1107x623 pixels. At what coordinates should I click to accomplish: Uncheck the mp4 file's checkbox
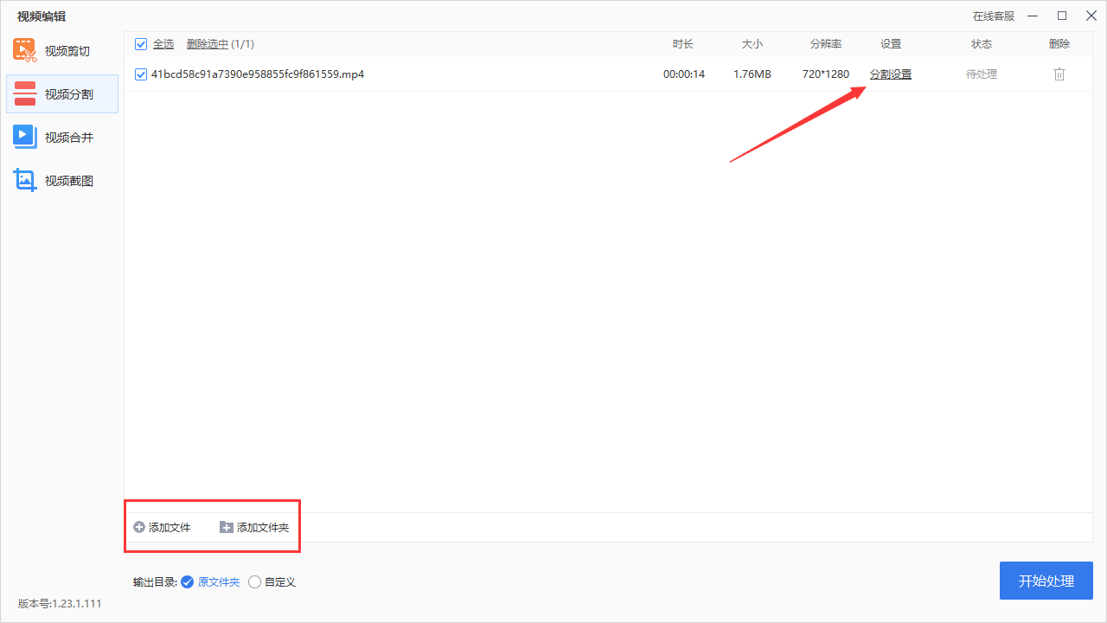[x=141, y=74]
